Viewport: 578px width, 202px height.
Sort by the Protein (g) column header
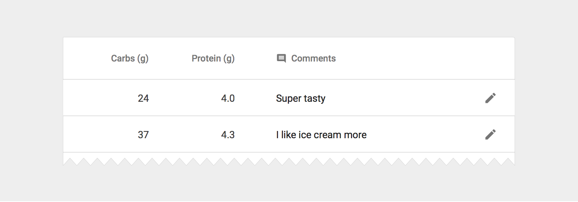213,58
